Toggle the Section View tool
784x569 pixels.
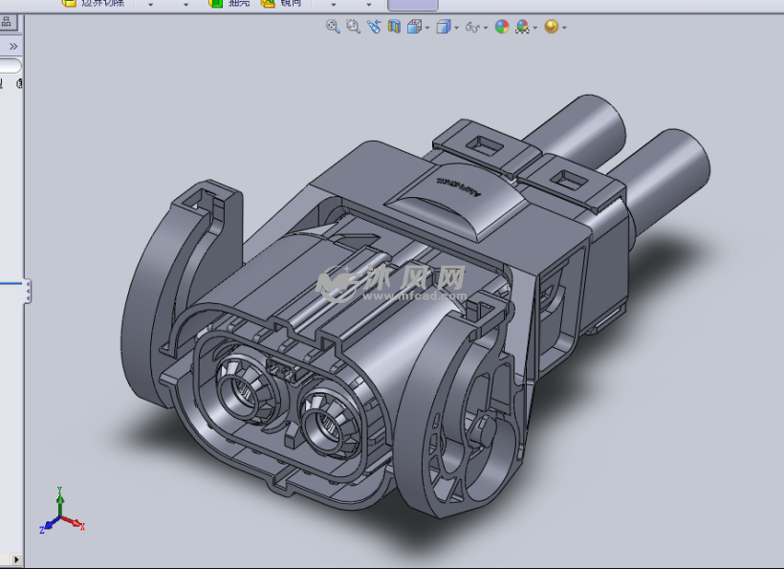[x=394, y=27]
